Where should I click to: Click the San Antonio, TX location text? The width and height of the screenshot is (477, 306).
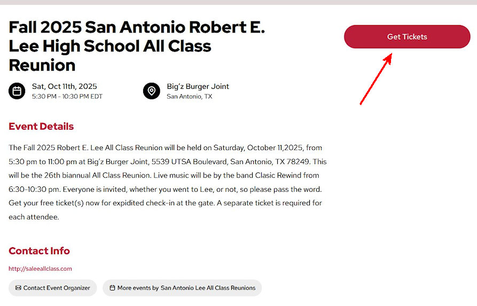(x=189, y=97)
